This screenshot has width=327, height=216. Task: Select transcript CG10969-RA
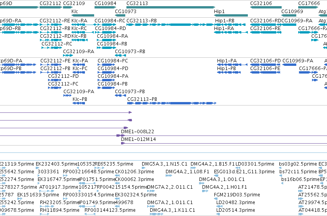tap(289, 25)
